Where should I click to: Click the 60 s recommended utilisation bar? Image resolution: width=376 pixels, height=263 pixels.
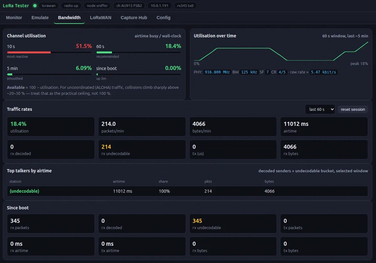[138, 53]
